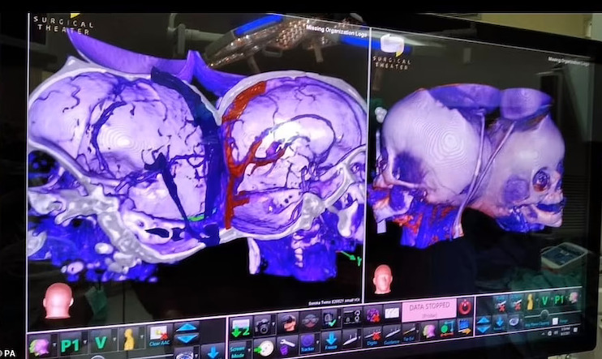Screen dimensions: 602x359
Task: Click the swirl icon in right toolbar
Action: [x=514, y=322]
